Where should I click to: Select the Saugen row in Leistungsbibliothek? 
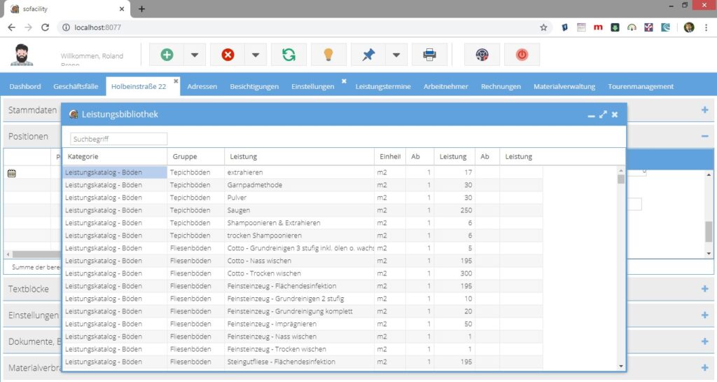[302, 210]
